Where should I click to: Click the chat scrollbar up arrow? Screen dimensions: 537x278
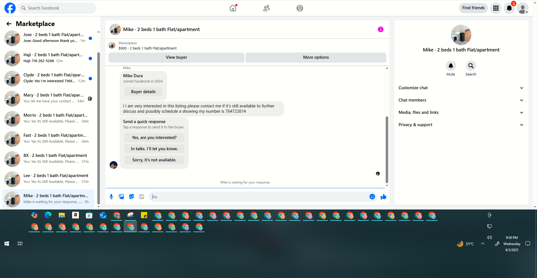(x=387, y=68)
